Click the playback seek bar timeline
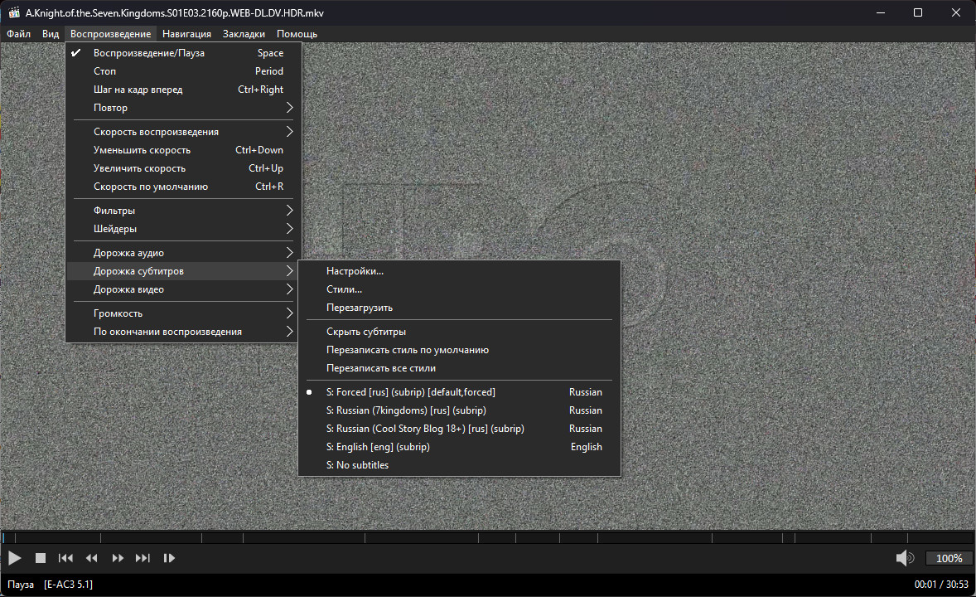This screenshot has width=976, height=597. click(487, 537)
